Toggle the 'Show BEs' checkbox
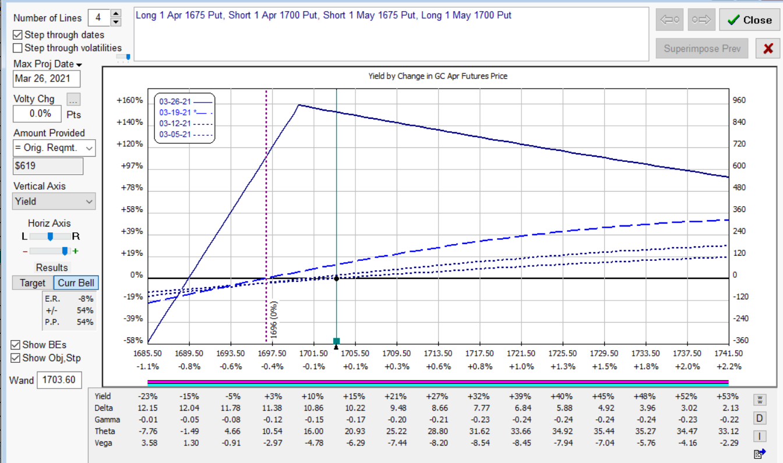The image size is (783, 463). [x=16, y=345]
